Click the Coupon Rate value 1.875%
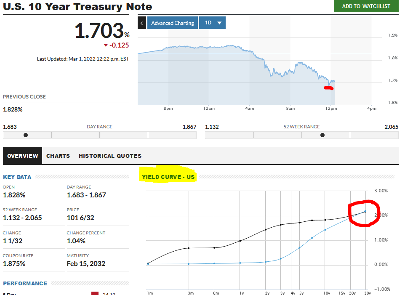This screenshot has width=405, height=295. [14, 264]
